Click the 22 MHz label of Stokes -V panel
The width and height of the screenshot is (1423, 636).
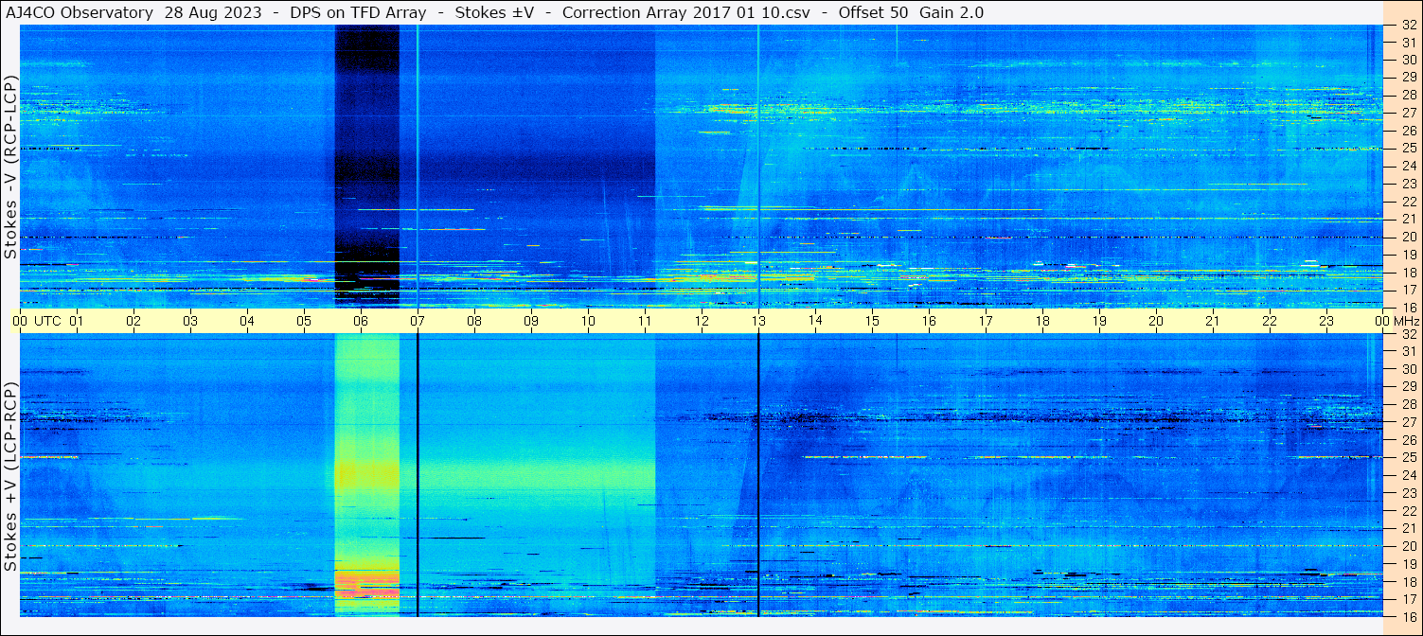pyautogui.click(x=1408, y=202)
